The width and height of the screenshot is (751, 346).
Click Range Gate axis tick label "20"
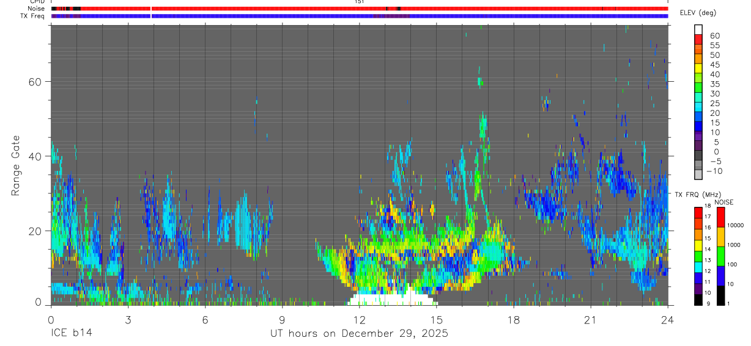point(34,231)
